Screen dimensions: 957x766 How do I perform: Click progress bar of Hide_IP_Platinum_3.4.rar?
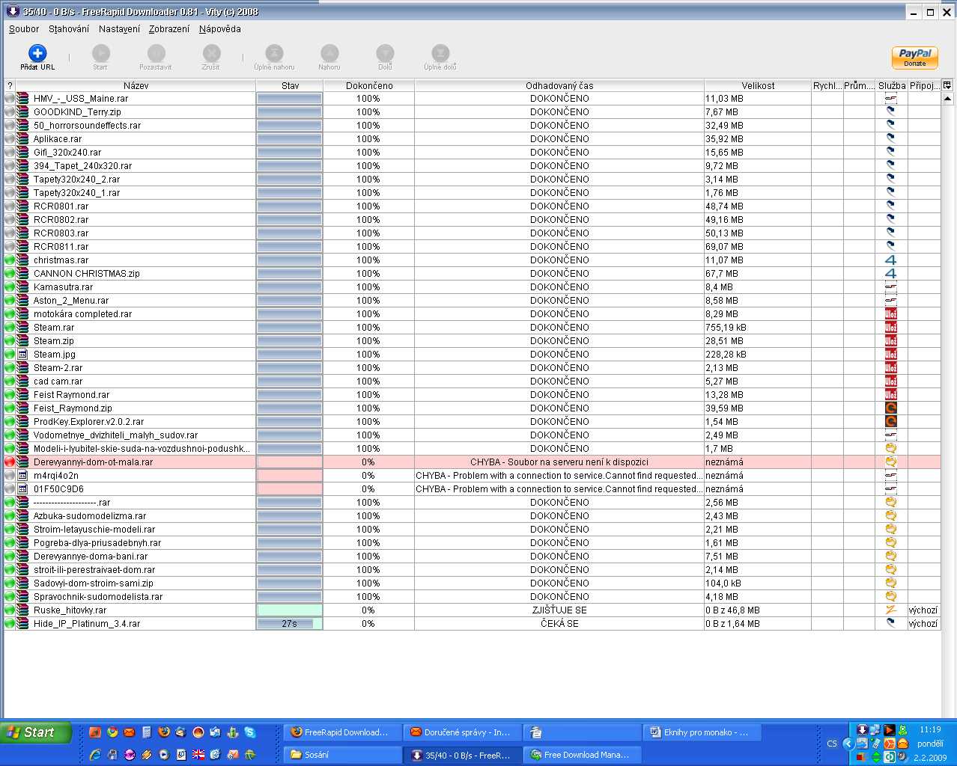pyautogui.click(x=290, y=624)
